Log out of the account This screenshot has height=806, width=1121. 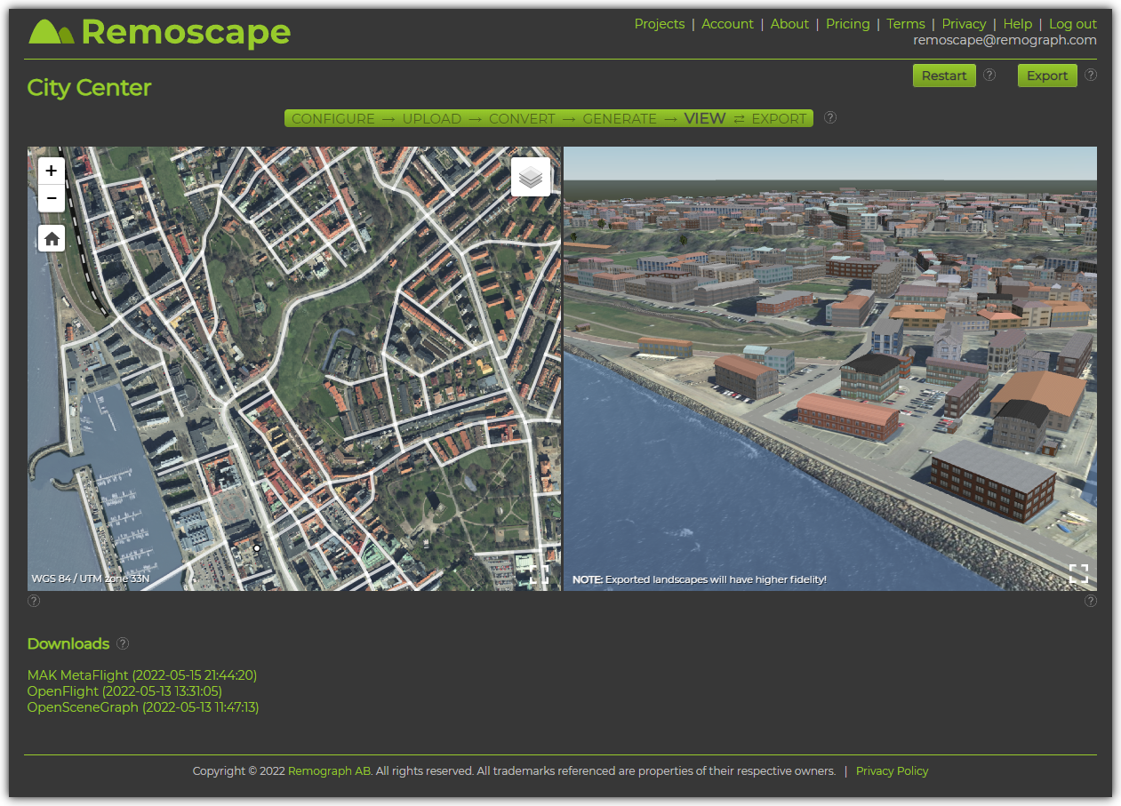(x=1073, y=24)
